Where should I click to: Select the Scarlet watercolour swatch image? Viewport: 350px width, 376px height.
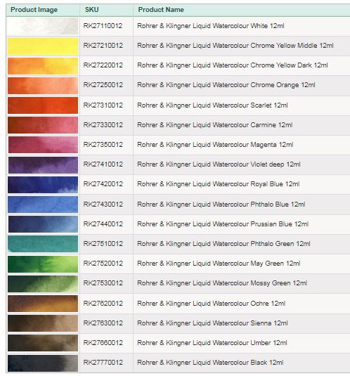(43, 105)
